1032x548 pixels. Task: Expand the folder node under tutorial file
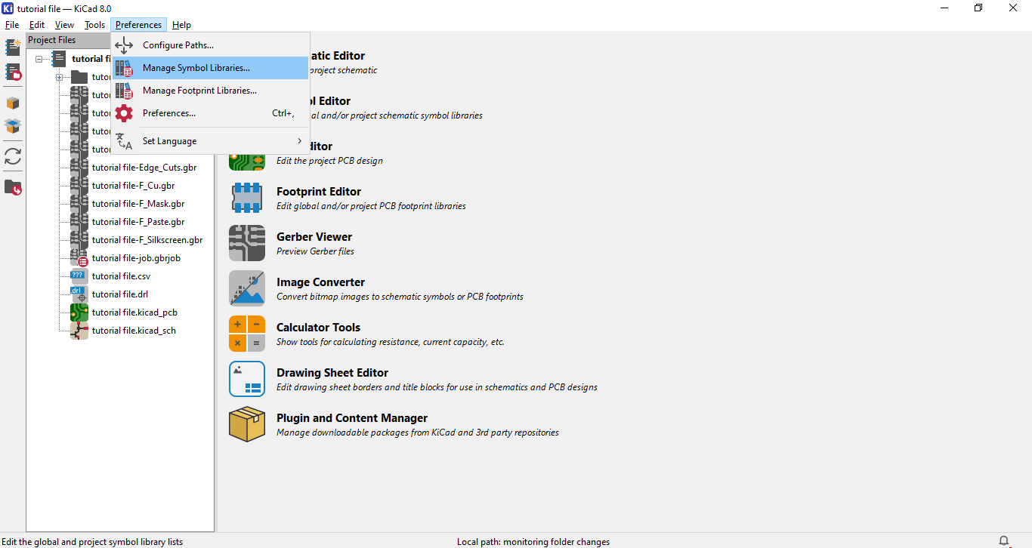click(59, 77)
